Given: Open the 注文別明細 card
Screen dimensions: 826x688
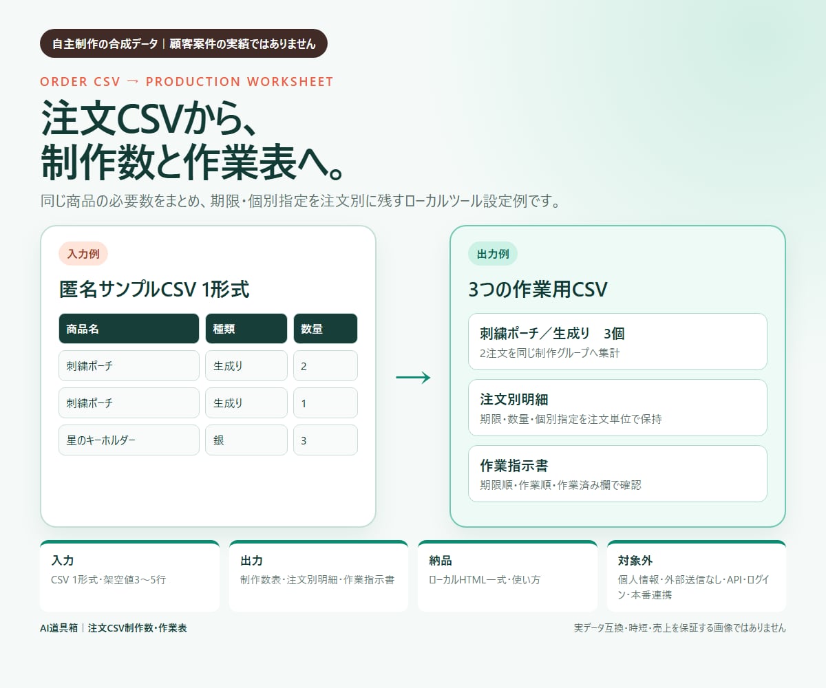Looking at the screenshot, I should coord(617,408).
